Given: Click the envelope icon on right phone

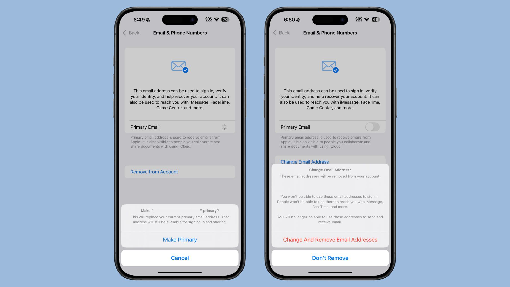Looking at the screenshot, I should [x=328, y=66].
